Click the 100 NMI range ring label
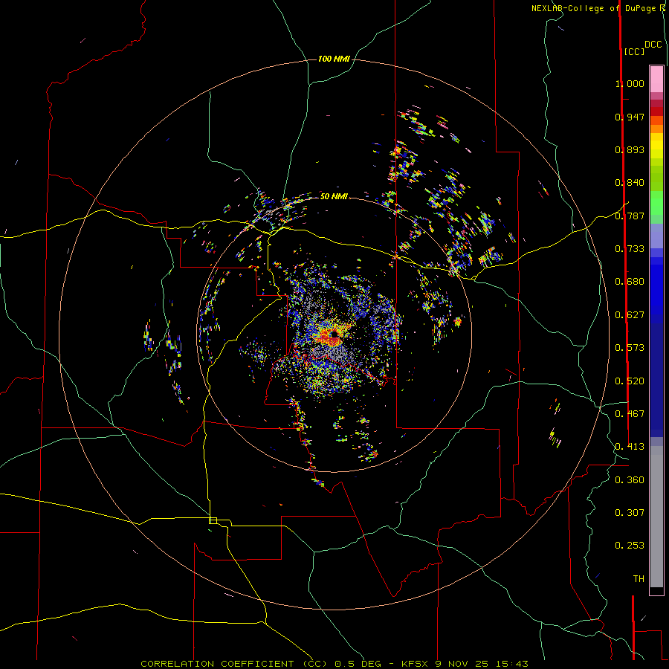 [x=334, y=59]
